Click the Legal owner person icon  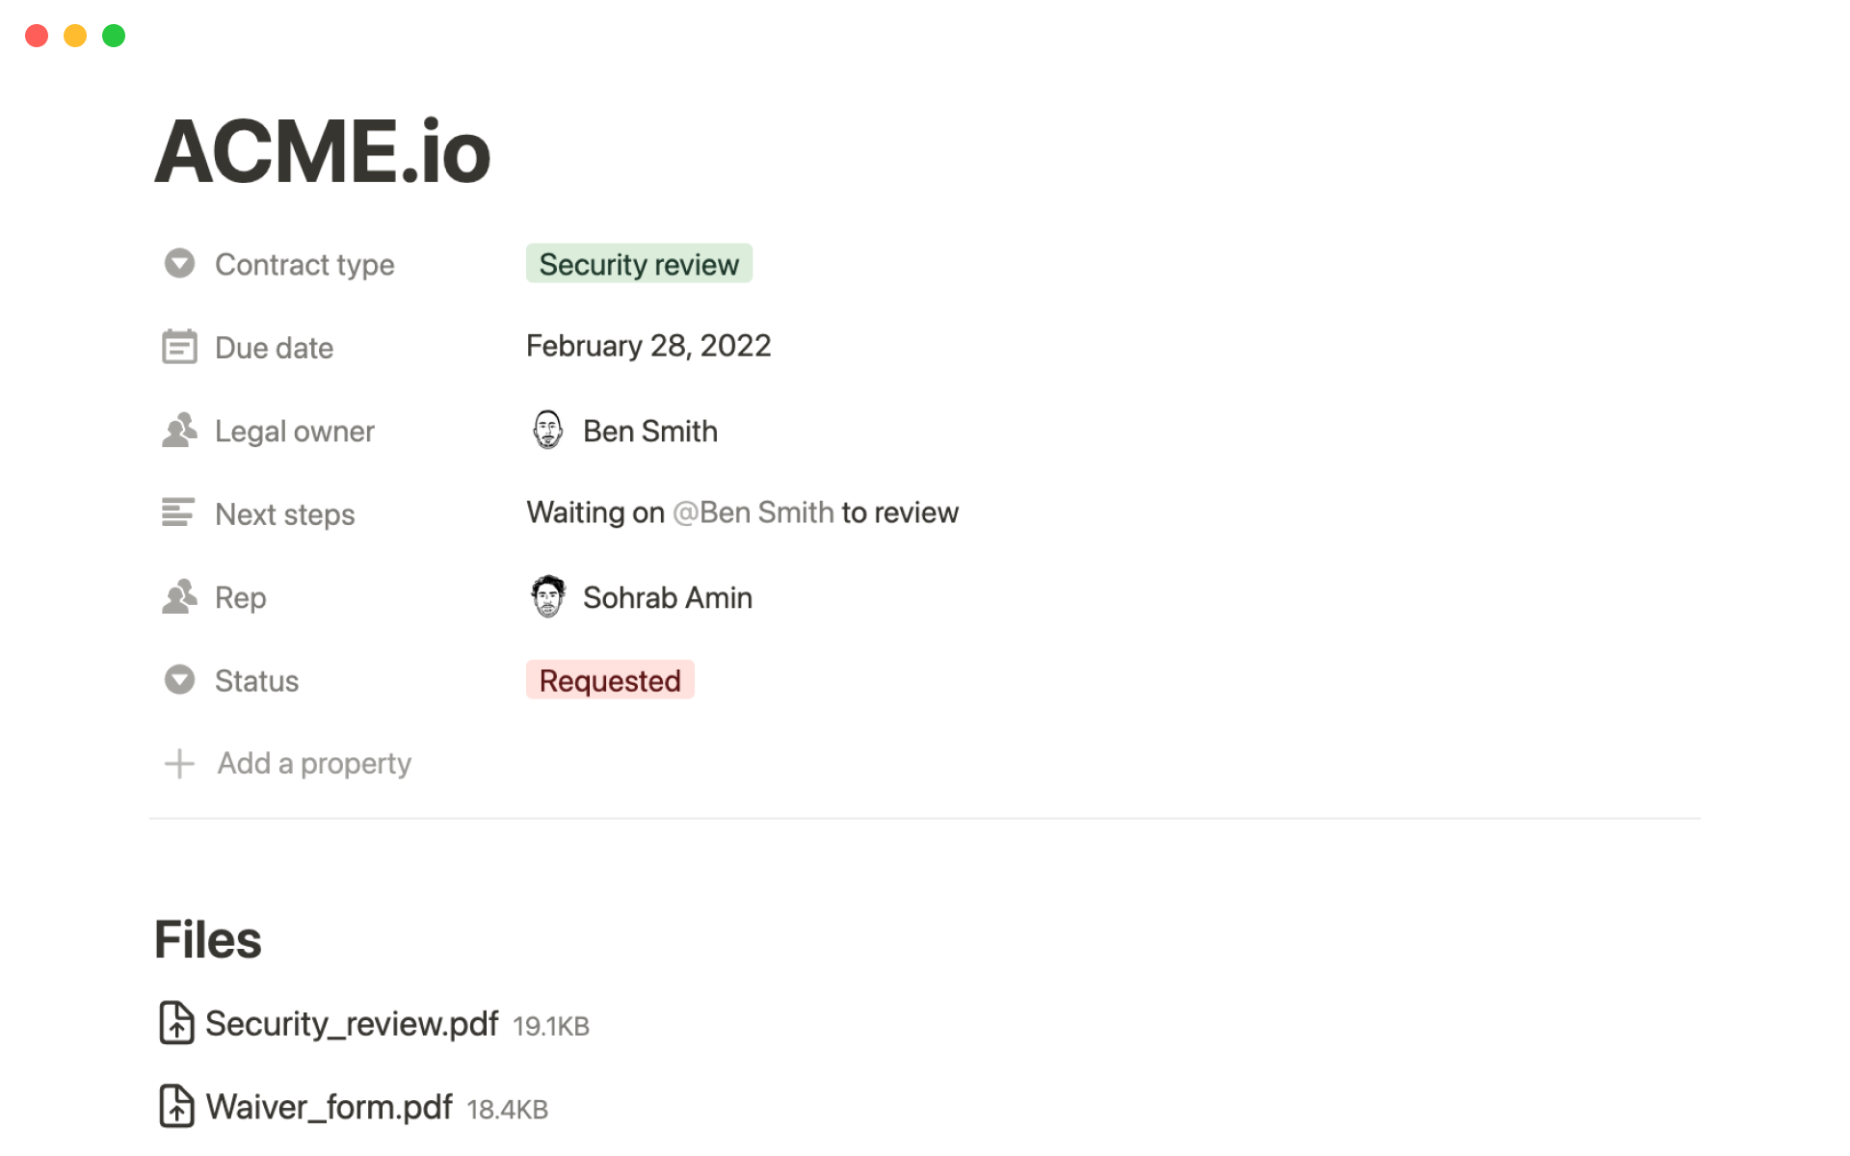(x=179, y=431)
